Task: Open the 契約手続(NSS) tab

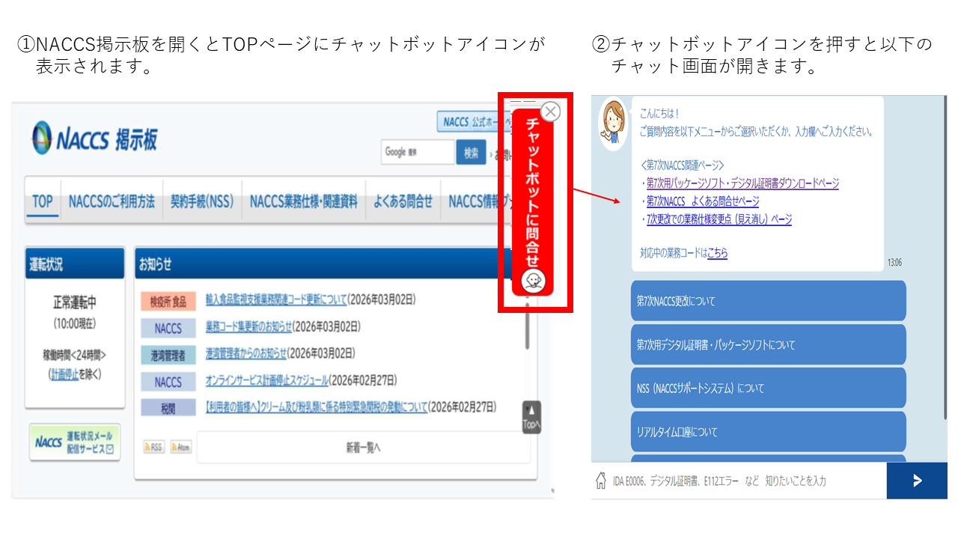Action: click(x=201, y=202)
